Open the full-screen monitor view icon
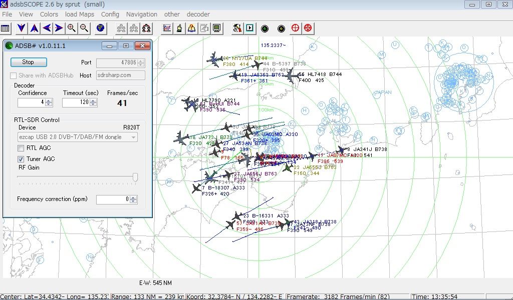The width and height of the screenshot is (513, 300). (217, 28)
